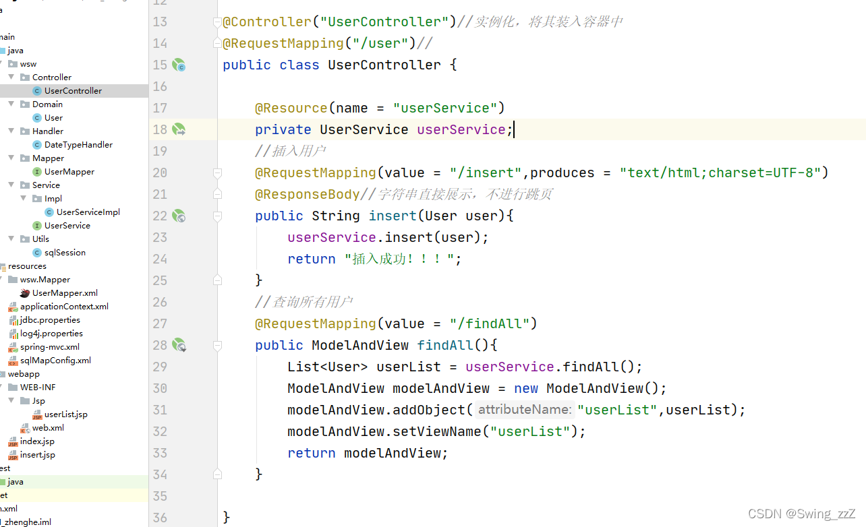Click the applicationContext.xml file icon
Viewport: 866px width, 527px height.
(x=13, y=307)
